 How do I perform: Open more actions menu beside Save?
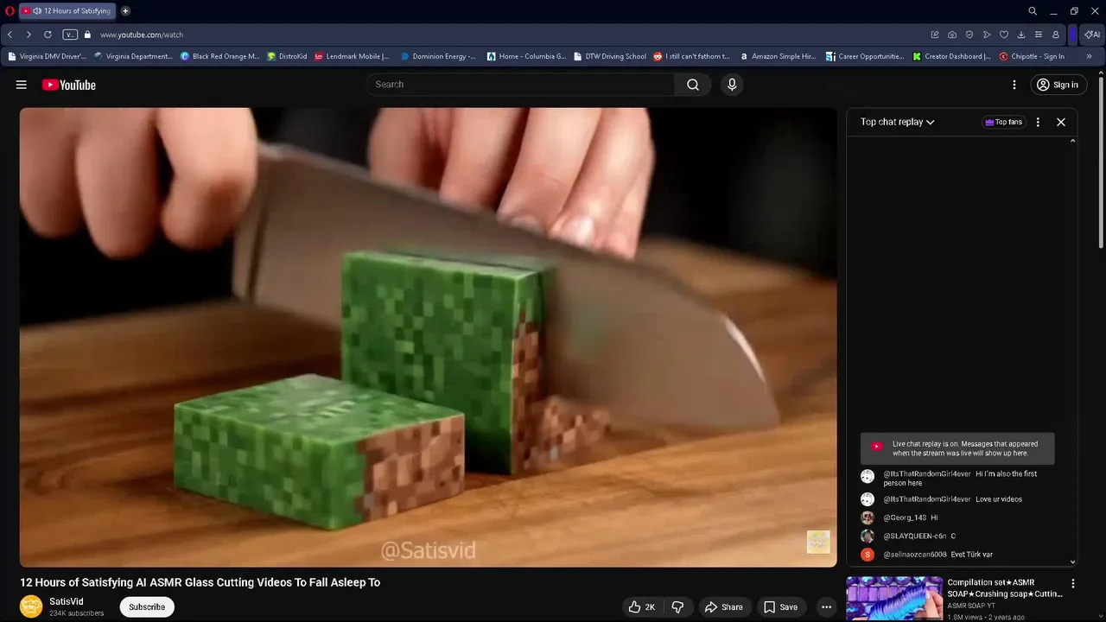tap(826, 607)
